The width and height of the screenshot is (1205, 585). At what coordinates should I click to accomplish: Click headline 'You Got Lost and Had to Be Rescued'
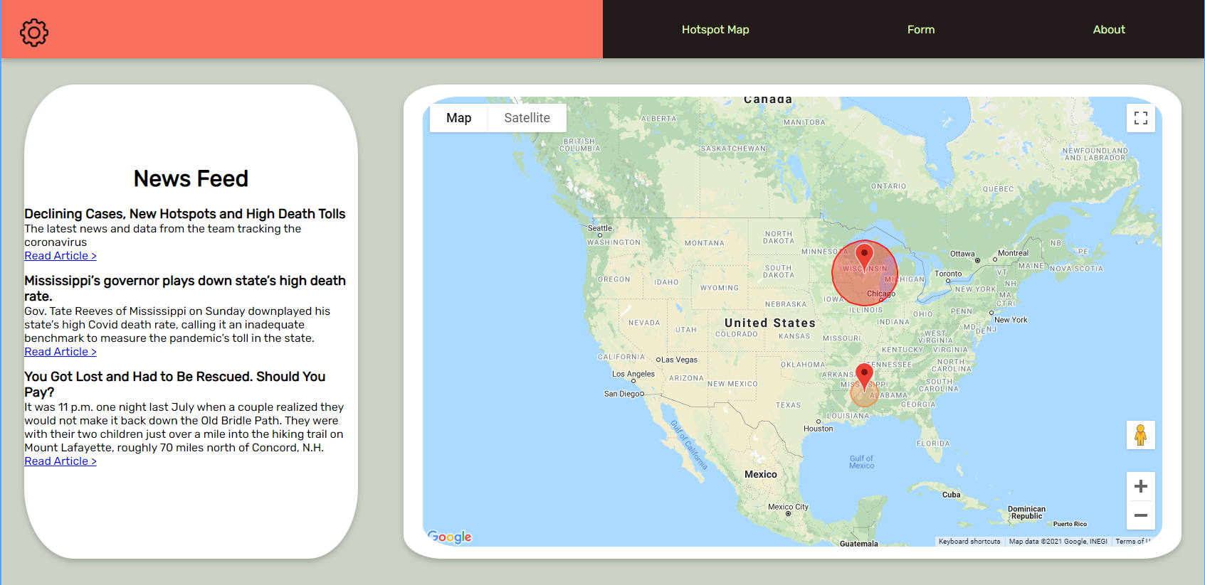click(x=175, y=385)
